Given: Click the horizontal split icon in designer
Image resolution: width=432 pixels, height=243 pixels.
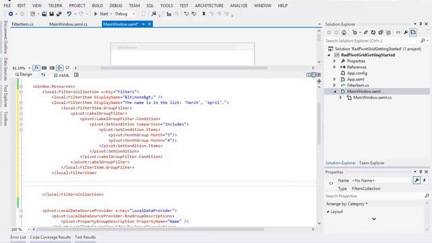Looking at the screenshot, I should 313,75.
